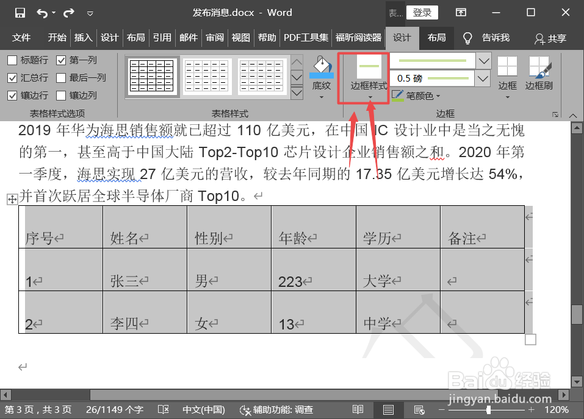
Task: Undo the last action
Action: click(41, 13)
